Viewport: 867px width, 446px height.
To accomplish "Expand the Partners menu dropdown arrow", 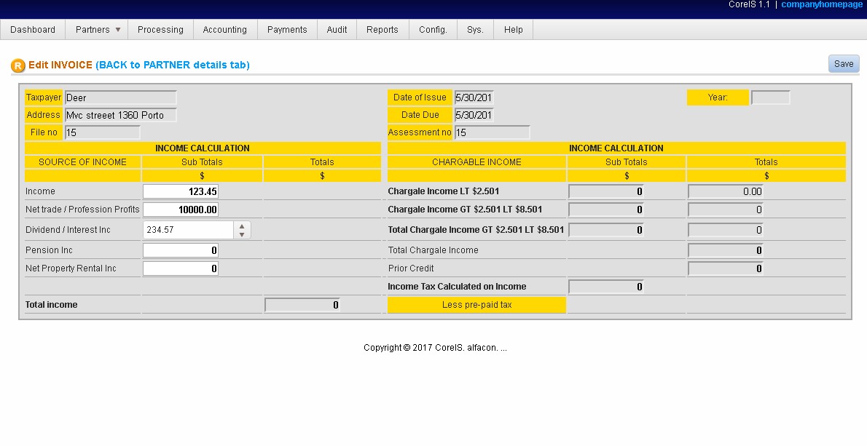I will (117, 30).
